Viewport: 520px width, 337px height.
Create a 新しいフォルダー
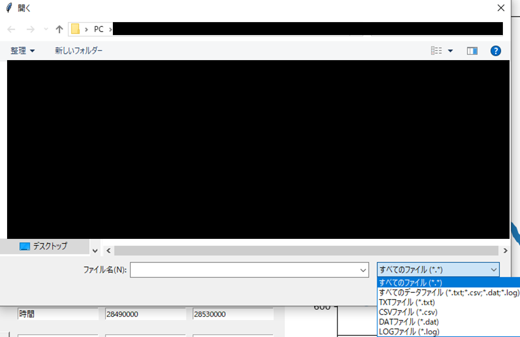pos(79,51)
